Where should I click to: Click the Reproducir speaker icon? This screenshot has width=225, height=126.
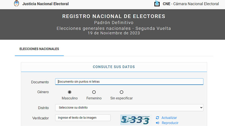pyautogui.click(x=157, y=123)
